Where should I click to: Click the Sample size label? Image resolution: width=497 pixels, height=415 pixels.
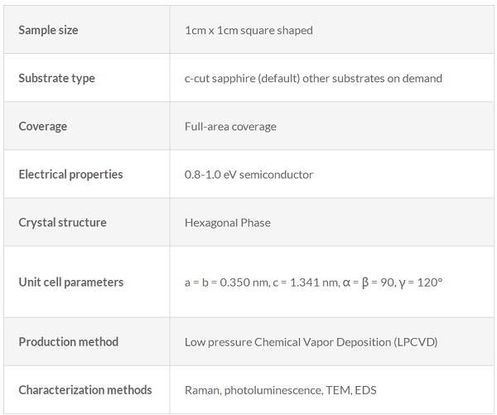point(48,30)
